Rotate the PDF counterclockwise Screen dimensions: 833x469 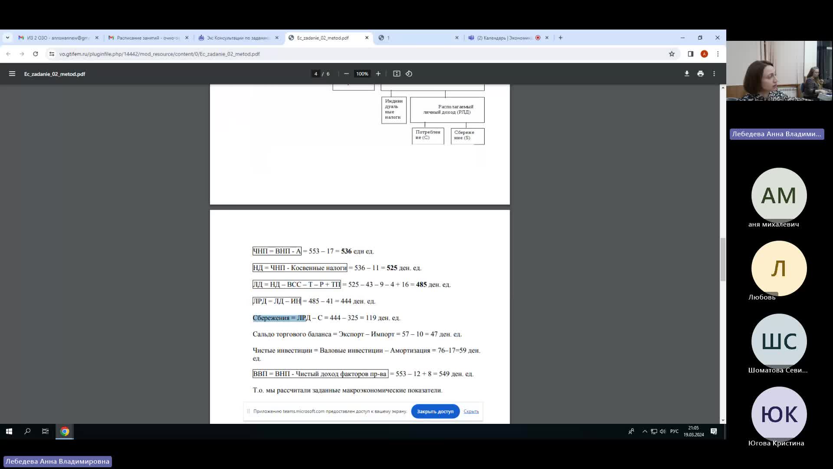point(409,74)
